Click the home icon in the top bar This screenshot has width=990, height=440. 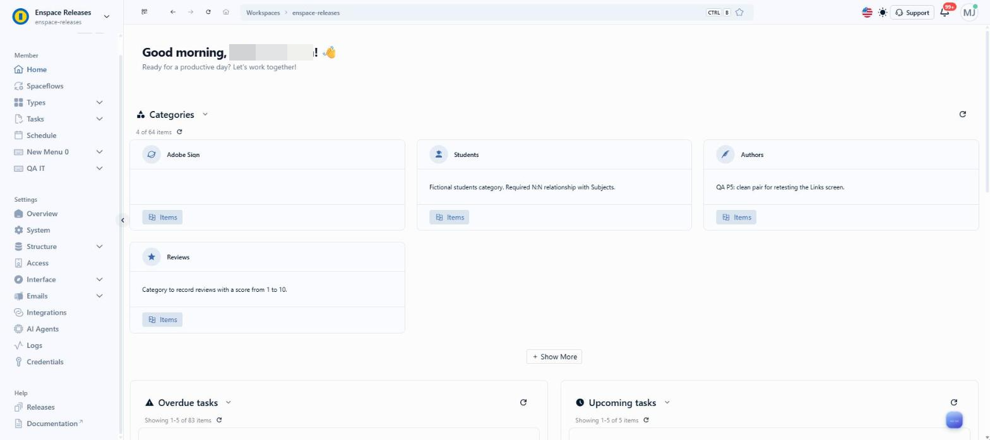tap(225, 12)
